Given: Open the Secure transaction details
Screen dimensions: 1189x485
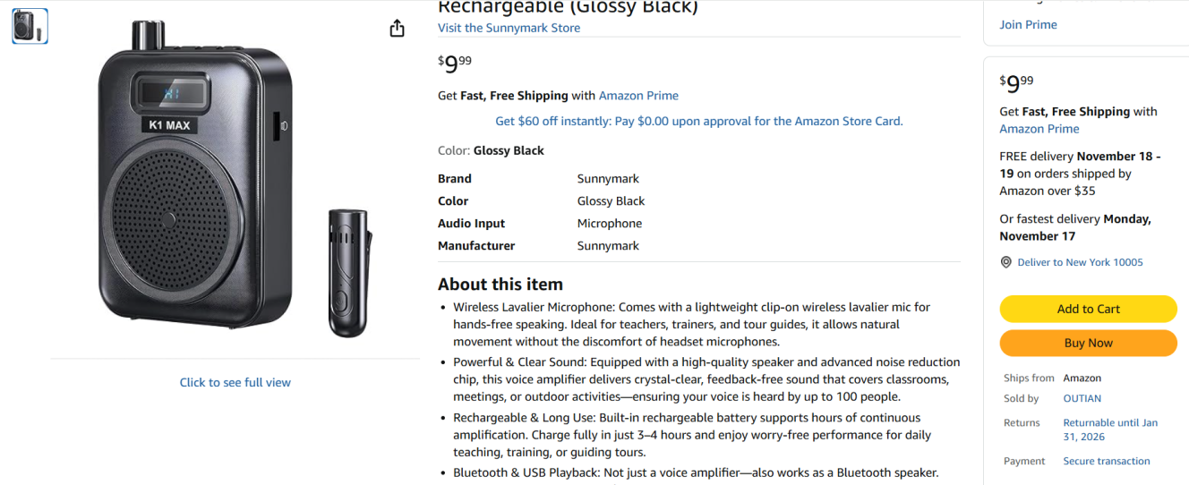Looking at the screenshot, I should click(x=1106, y=461).
